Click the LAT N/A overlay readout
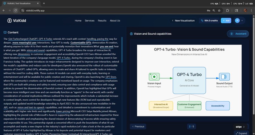Image resolution: width=255 pixels, height=135 pixels. [x=249, y=3]
